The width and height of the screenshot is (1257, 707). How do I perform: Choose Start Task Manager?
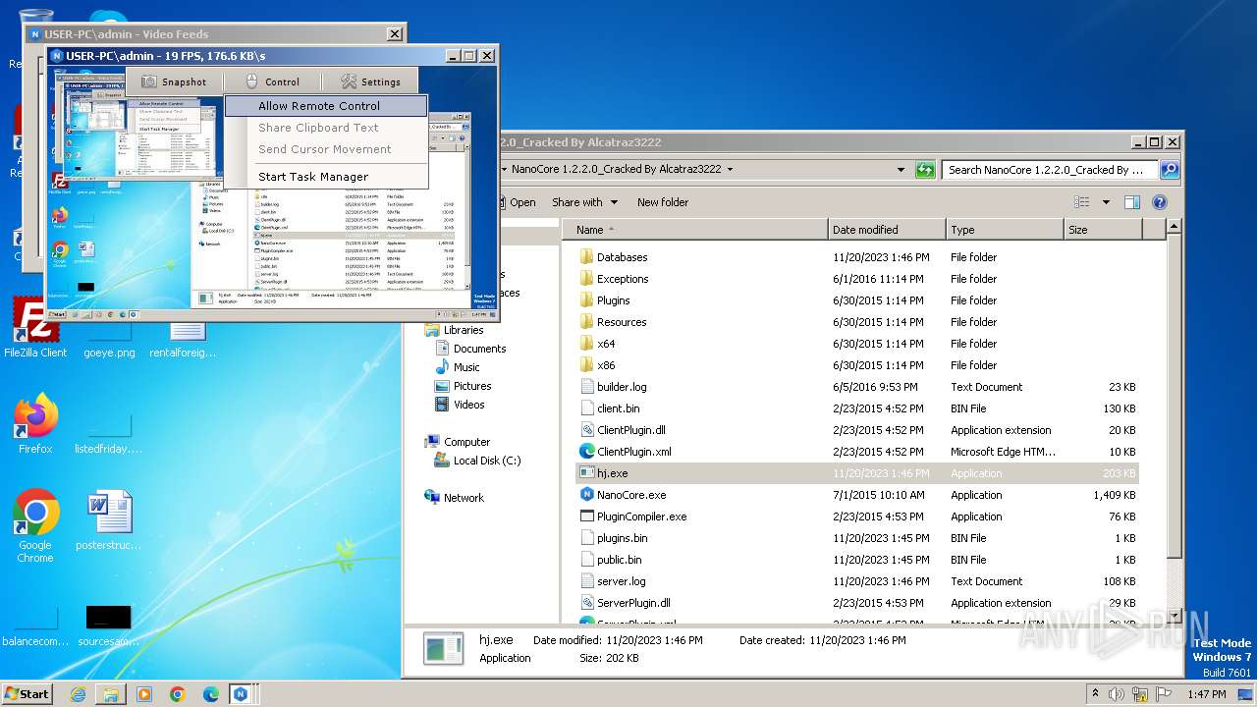click(326, 177)
